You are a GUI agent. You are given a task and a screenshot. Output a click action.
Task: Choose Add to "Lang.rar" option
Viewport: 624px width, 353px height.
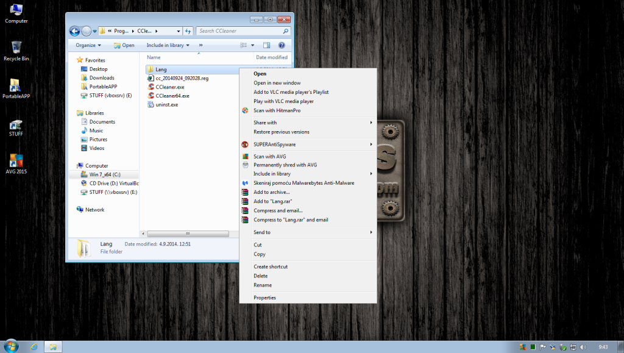point(272,201)
